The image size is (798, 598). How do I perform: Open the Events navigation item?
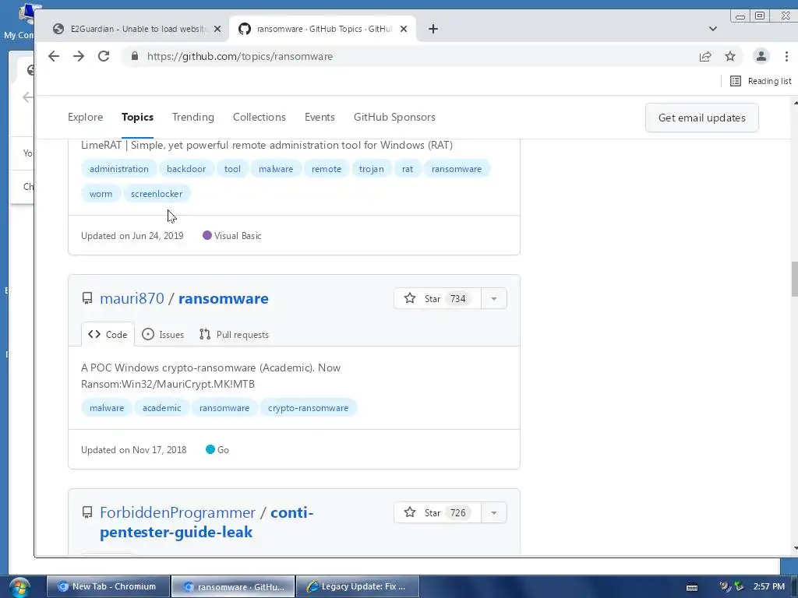coord(320,117)
